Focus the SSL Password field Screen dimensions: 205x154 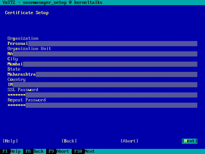click(102, 95)
